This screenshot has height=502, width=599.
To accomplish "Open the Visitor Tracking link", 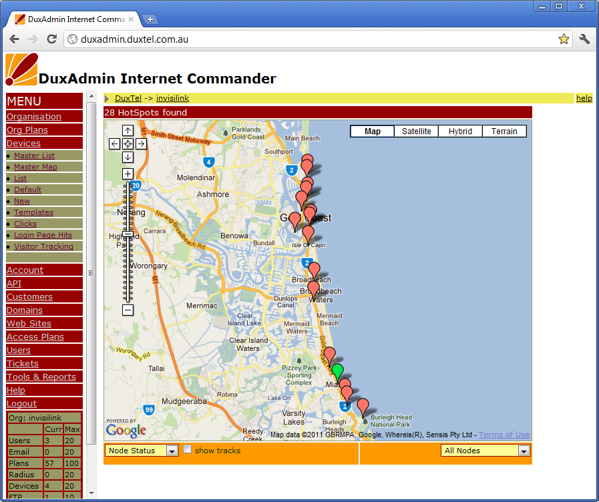I will pyautogui.click(x=43, y=246).
